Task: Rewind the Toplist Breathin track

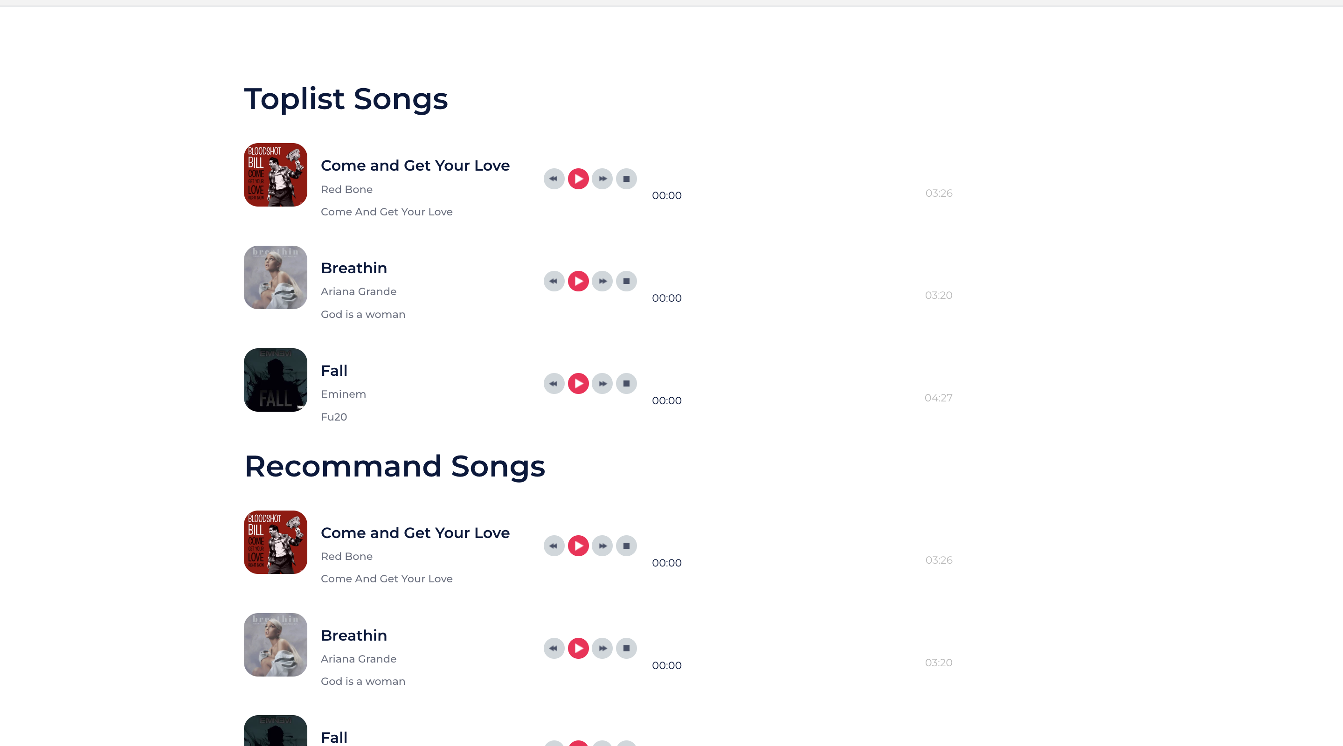Action: [554, 282]
